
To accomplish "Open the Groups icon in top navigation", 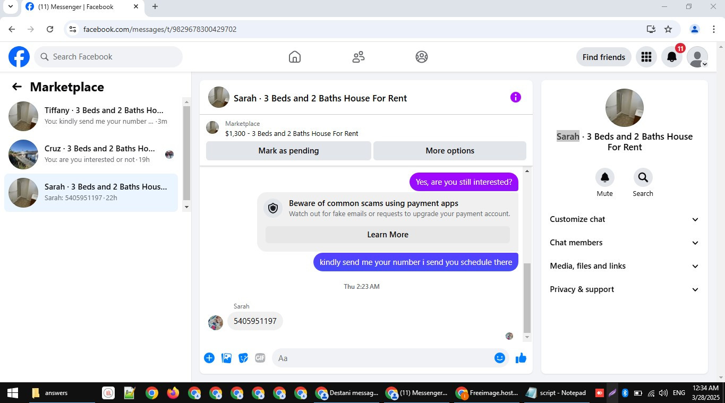I will [x=422, y=57].
